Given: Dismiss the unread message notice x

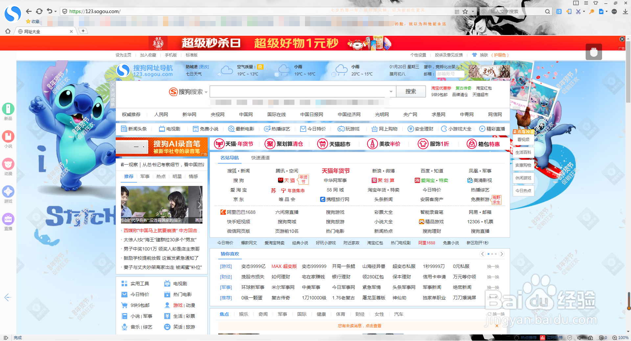Looking at the screenshot, I should click(497, 326).
